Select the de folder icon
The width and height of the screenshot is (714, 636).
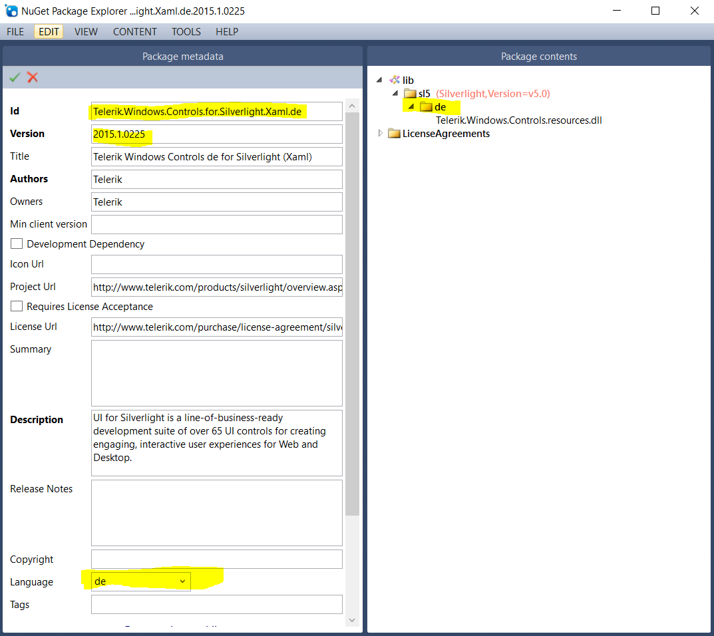pyautogui.click(x=426, y=107)
